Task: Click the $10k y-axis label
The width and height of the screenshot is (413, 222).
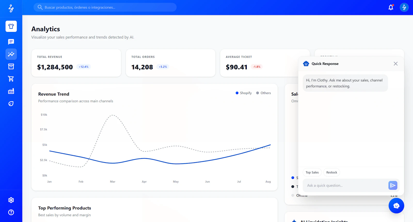Action: pyautogui.click(x=44, y=115)
